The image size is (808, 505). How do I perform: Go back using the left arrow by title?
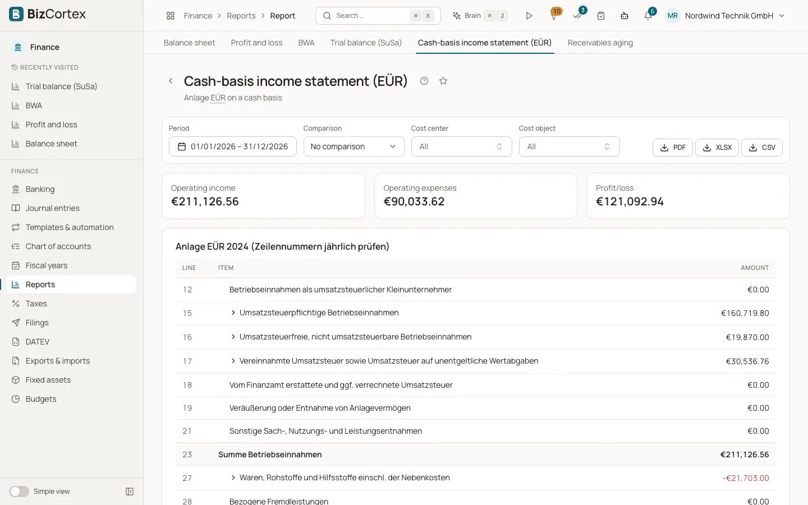(x=171, y=81)
